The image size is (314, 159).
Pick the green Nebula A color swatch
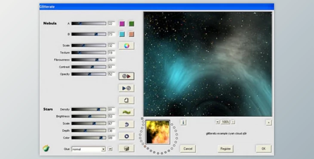coord(131,24)
